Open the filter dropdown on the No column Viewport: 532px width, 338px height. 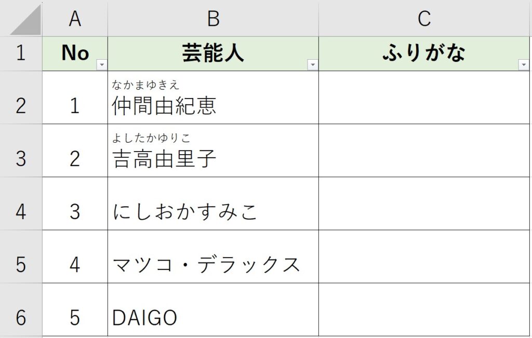[x=102, y=64]
